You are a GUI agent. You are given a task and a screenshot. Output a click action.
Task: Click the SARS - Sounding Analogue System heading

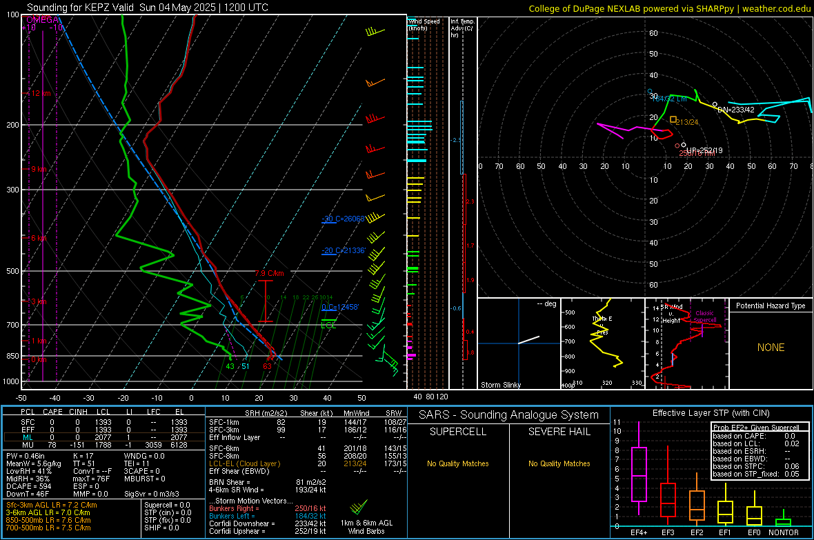(x=508, y=415)
